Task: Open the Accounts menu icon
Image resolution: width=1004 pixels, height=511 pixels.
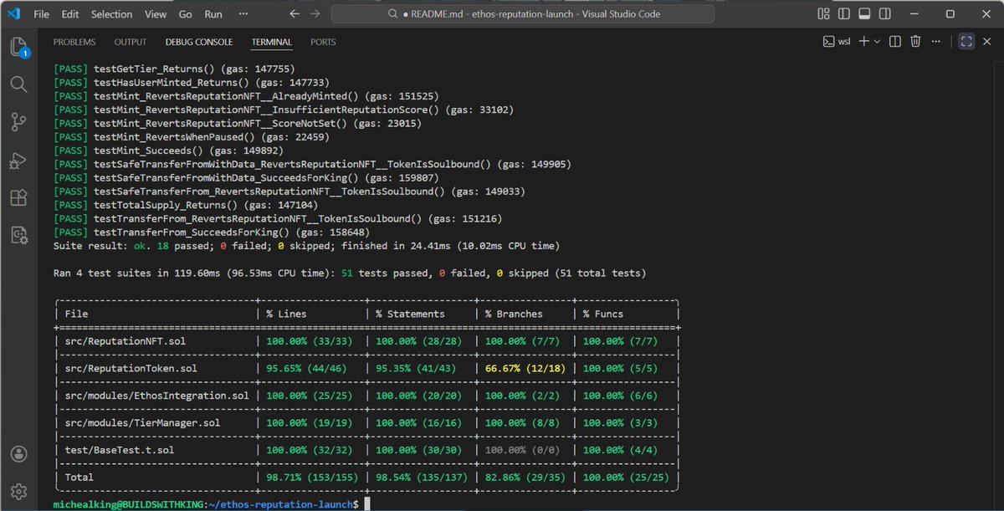Action: tap(18, 454)
